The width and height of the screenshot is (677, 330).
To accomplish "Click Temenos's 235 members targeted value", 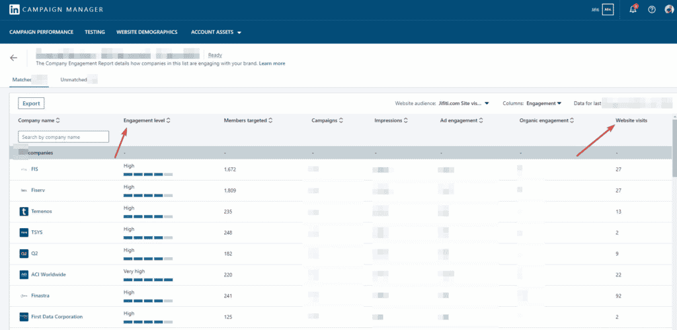I will click(x=228, y=212).
